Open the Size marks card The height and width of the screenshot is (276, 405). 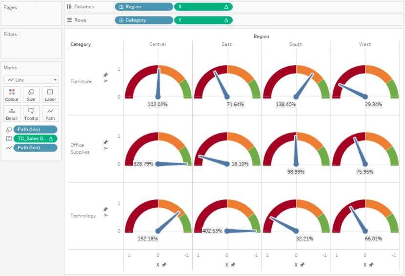point(31,95)
